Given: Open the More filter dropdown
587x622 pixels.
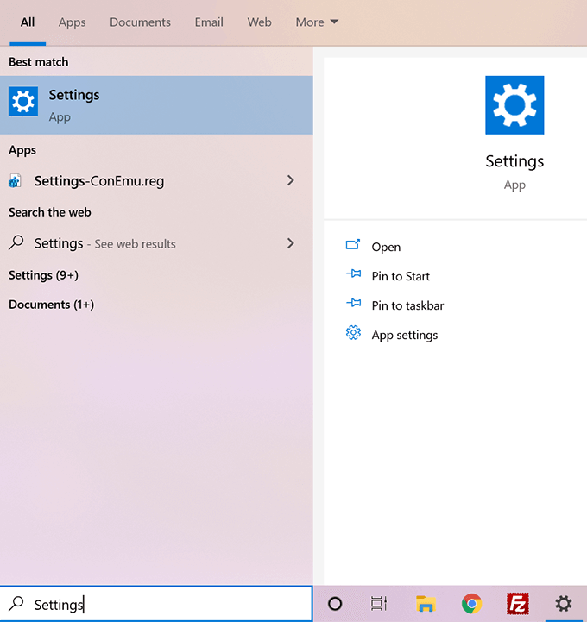Looking at the screenshot, I should [x=317, y=22].
